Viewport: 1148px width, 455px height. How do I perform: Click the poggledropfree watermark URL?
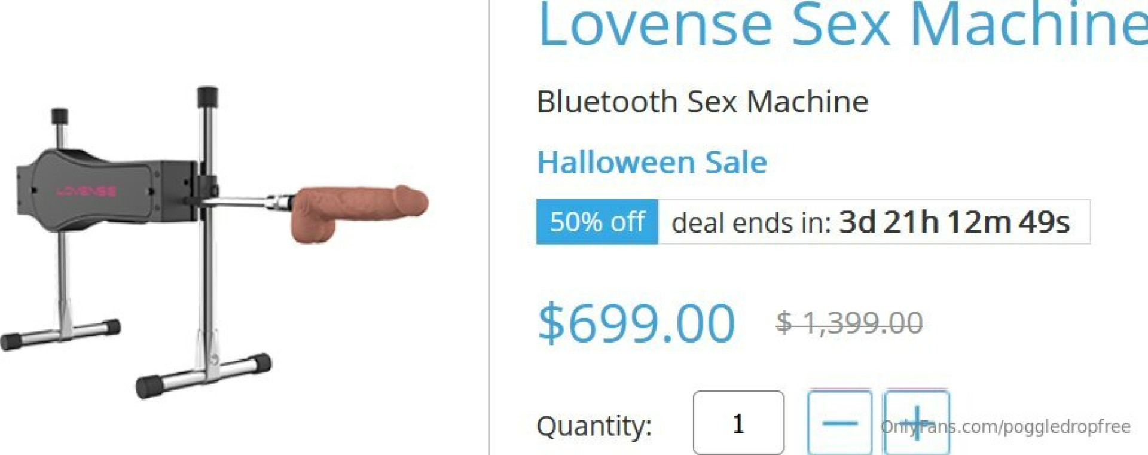point(1006,426)
